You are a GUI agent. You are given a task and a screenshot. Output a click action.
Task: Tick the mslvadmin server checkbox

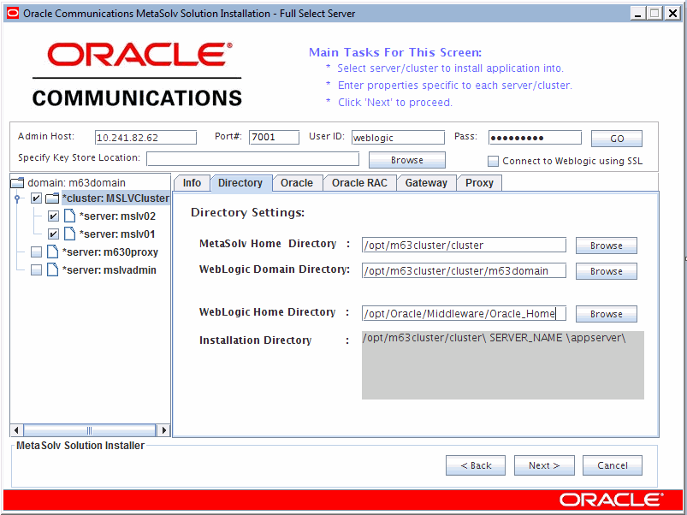(37, 269)
